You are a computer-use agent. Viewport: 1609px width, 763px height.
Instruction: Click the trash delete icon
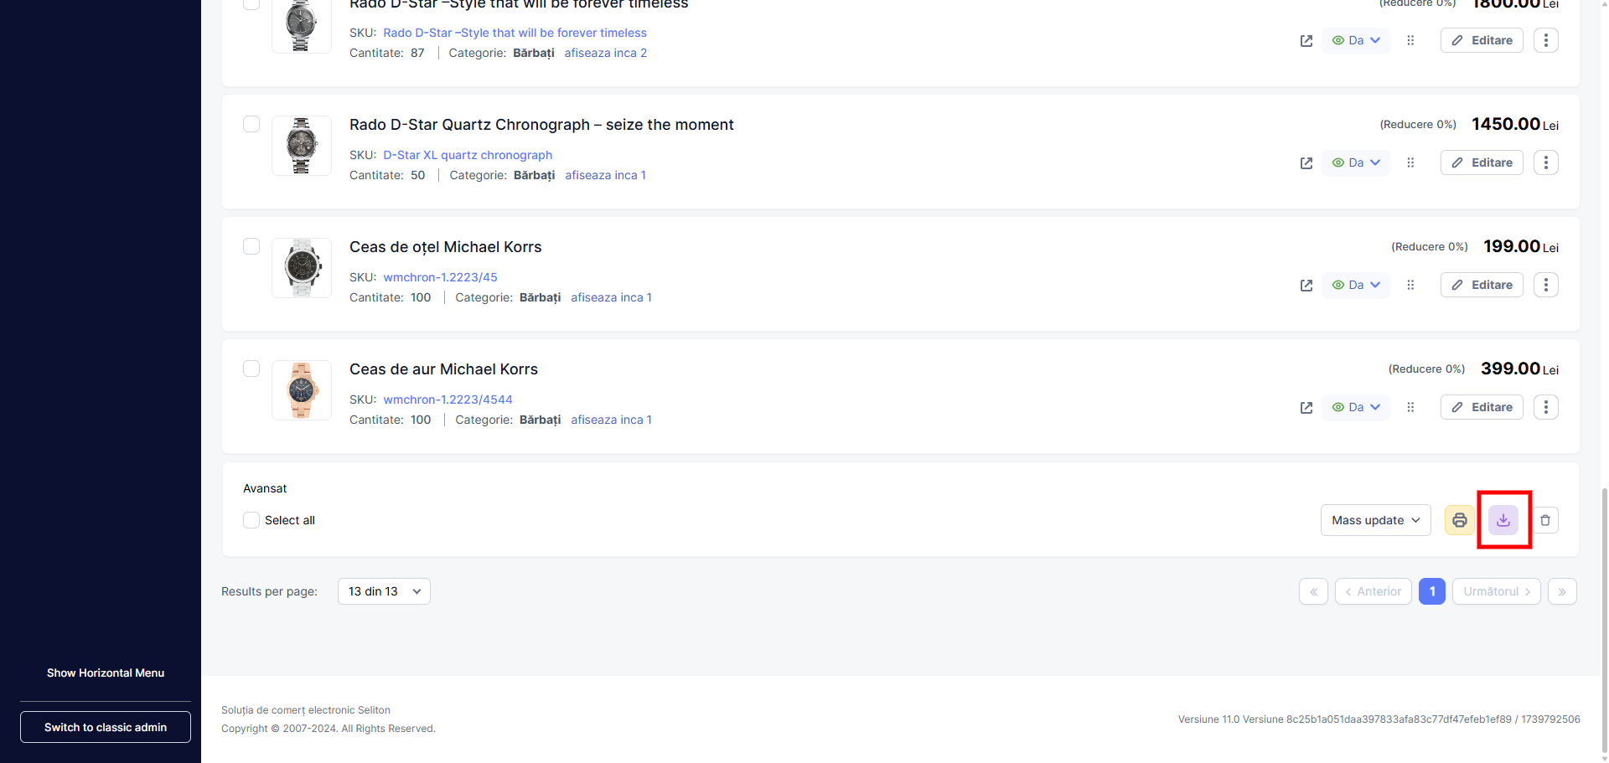pyautogui.click(x=1545, y=520)
